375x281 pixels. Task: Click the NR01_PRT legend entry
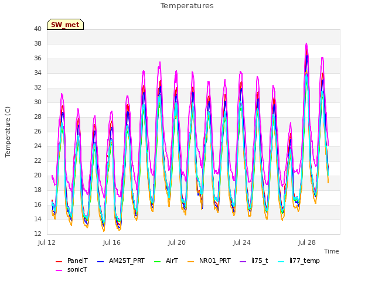(x=209, y=261)
